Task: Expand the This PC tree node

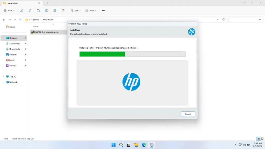Action: click(3, 77)
